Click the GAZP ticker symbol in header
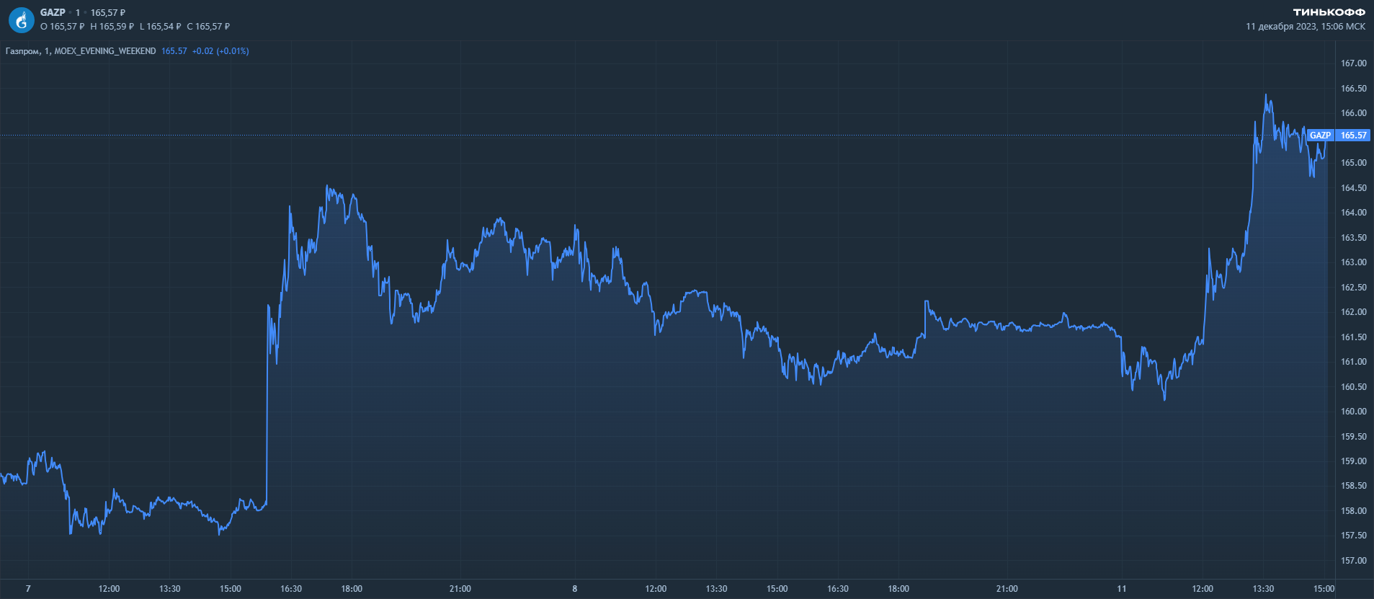 click(53, 12)
